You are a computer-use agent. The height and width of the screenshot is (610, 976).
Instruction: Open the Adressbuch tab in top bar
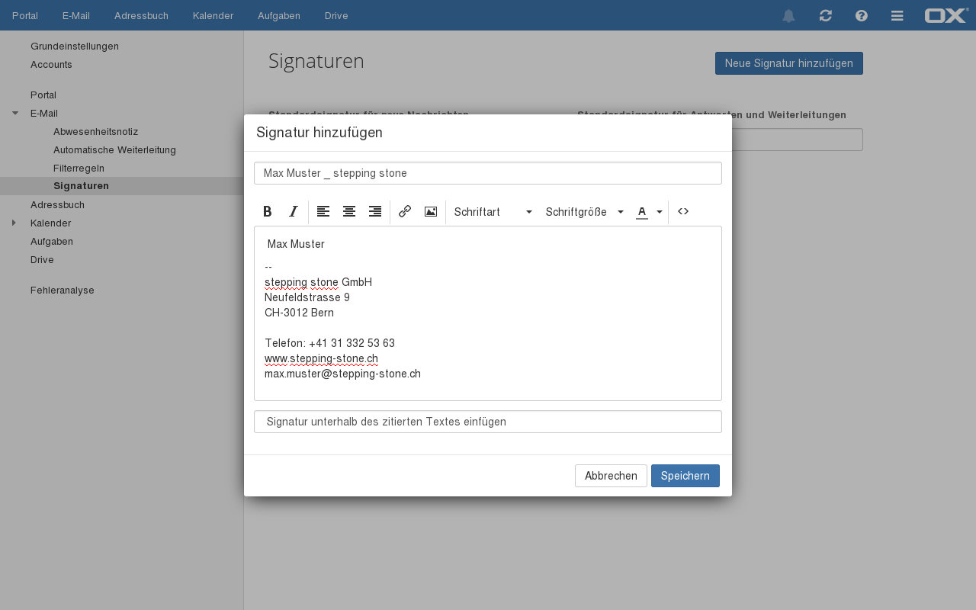[141, 15]
